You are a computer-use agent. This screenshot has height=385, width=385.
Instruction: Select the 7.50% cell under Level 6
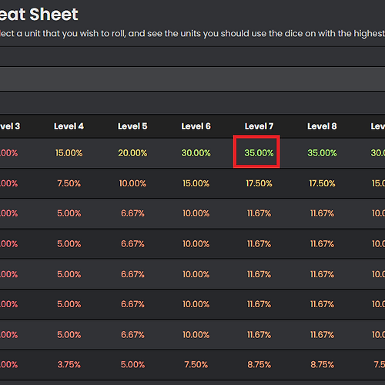coord(196,365)
